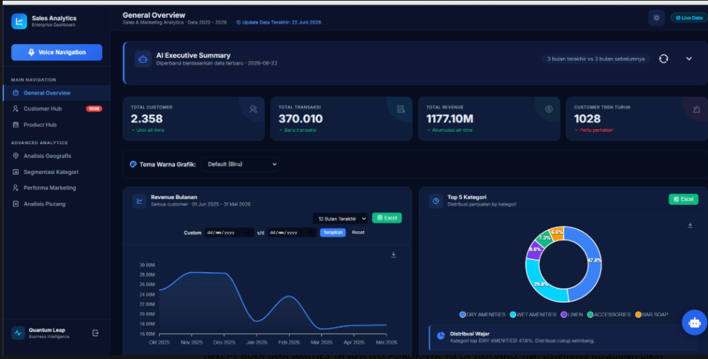Screen dimensions: 708x359
Task: Click the Distribusi Wajar pie icon
Action: click(x=440, y=336)
